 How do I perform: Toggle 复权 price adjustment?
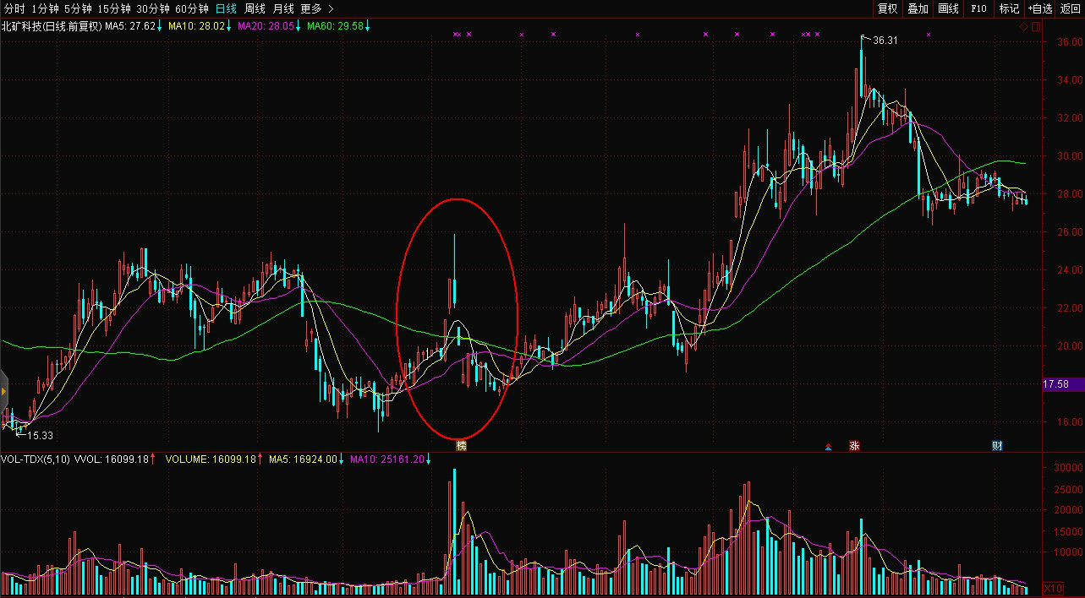click(887, 8)
